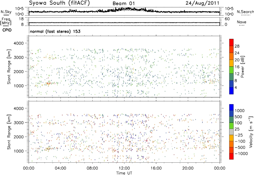The image size is (254, 175).
Task: Click the '60' Nave axis value
Action: (x=227, y=19)
